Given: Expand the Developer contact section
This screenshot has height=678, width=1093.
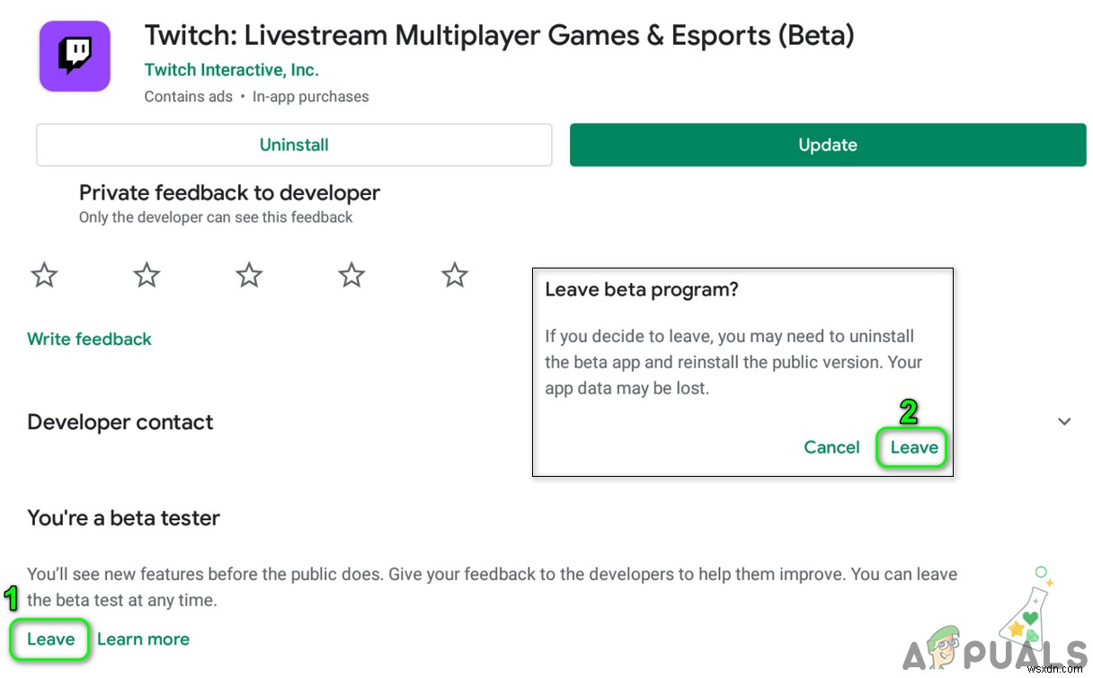Looking at the screenshot, I should click(x=1064, y=421).
